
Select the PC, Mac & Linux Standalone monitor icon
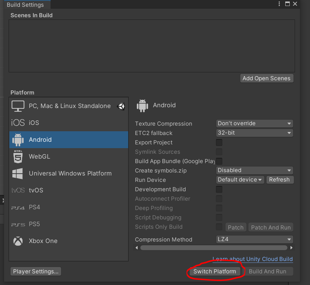point(18,106)
